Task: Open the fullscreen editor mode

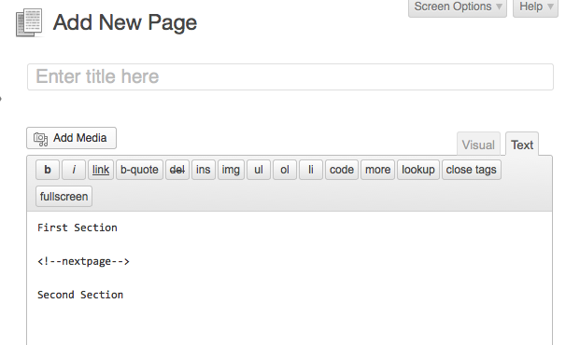Action: [64, 197]
